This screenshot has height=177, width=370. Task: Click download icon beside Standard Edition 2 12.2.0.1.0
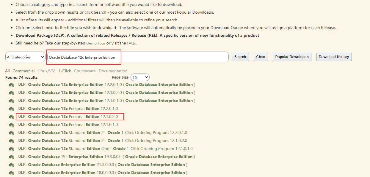coord(12,133)
